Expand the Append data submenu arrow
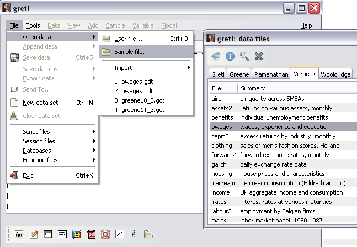The height and width of the screenshot is (247, 357). coord(94,46)
